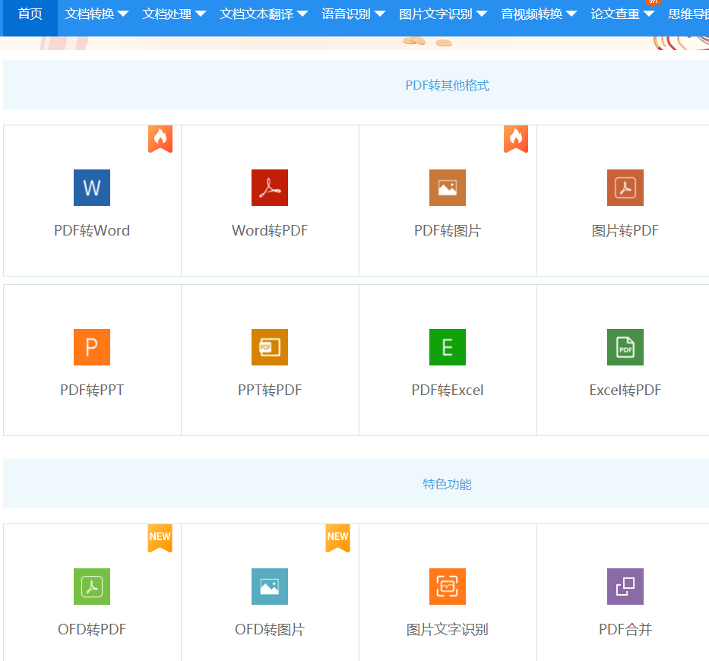Open the 图片转PDF text link

pyautogui.click(x=625, y=230)
